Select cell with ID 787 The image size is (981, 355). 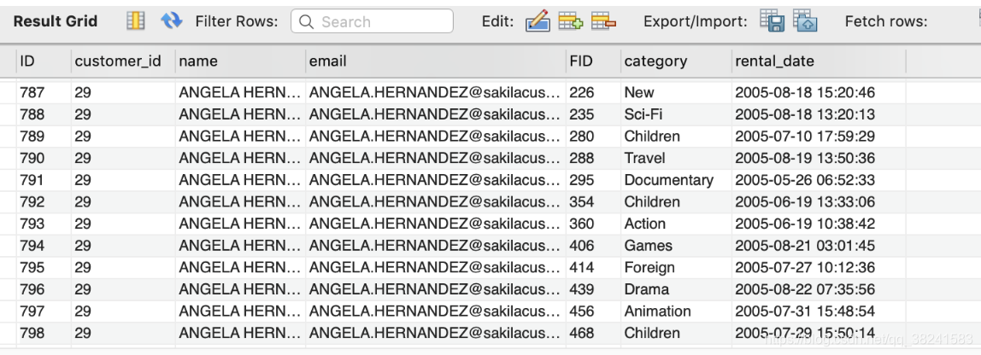coord(44,92)
